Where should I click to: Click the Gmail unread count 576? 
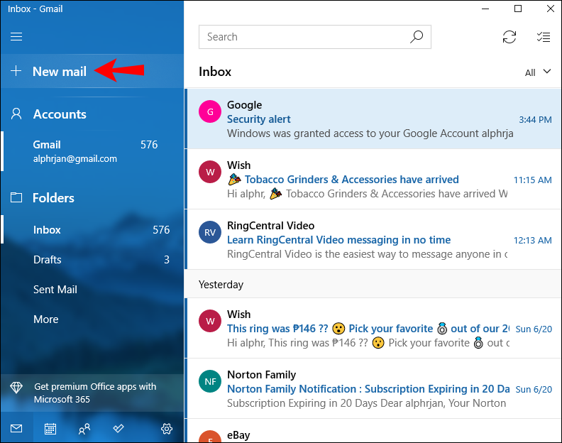pos(149,145)
